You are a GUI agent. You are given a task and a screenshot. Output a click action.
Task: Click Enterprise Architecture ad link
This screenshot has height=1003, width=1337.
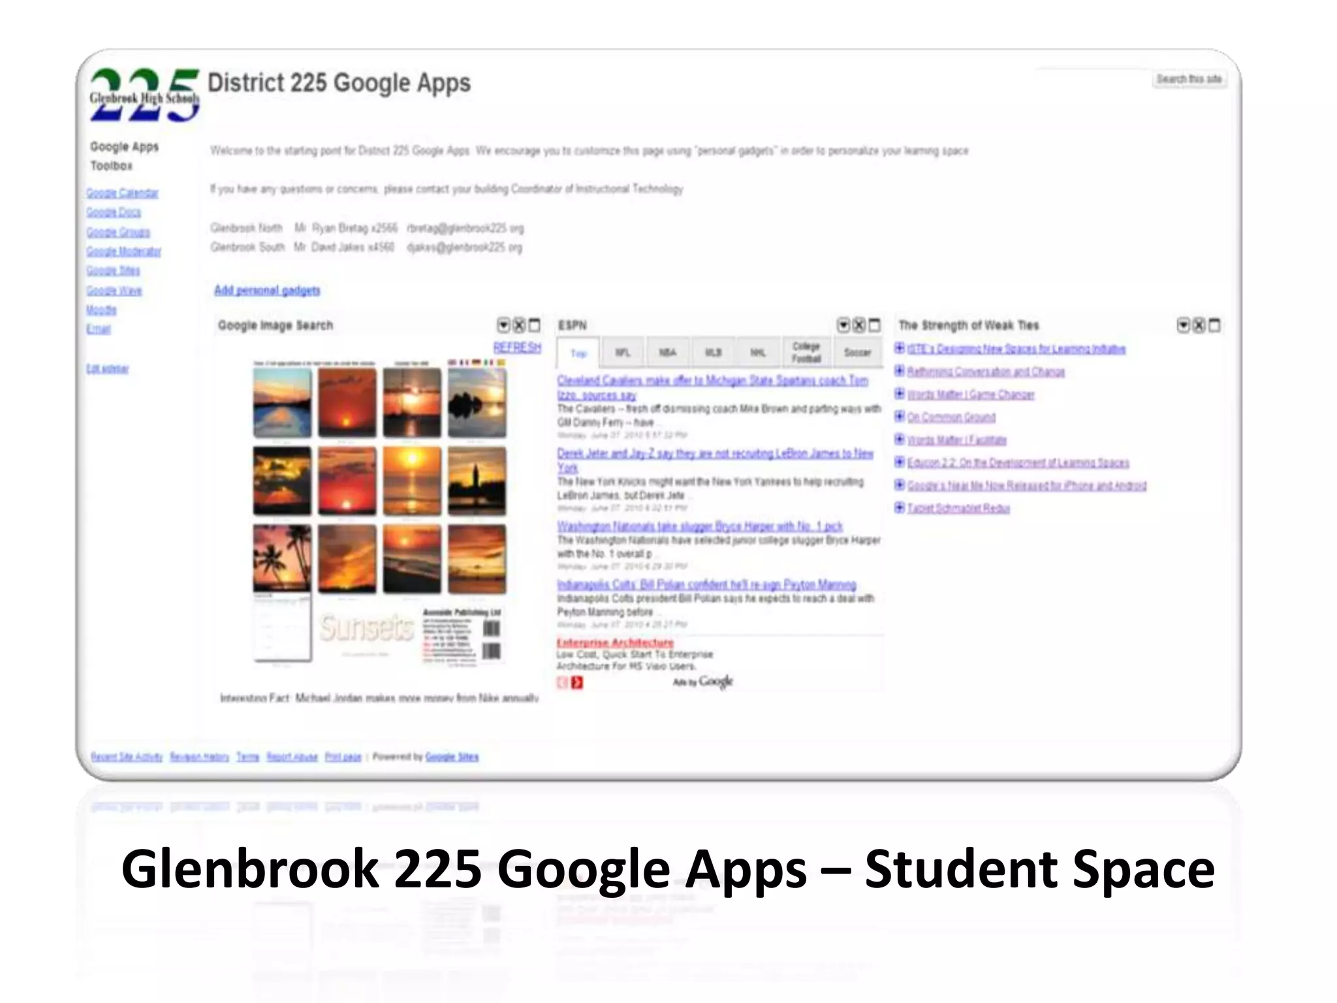pos(615,643)
